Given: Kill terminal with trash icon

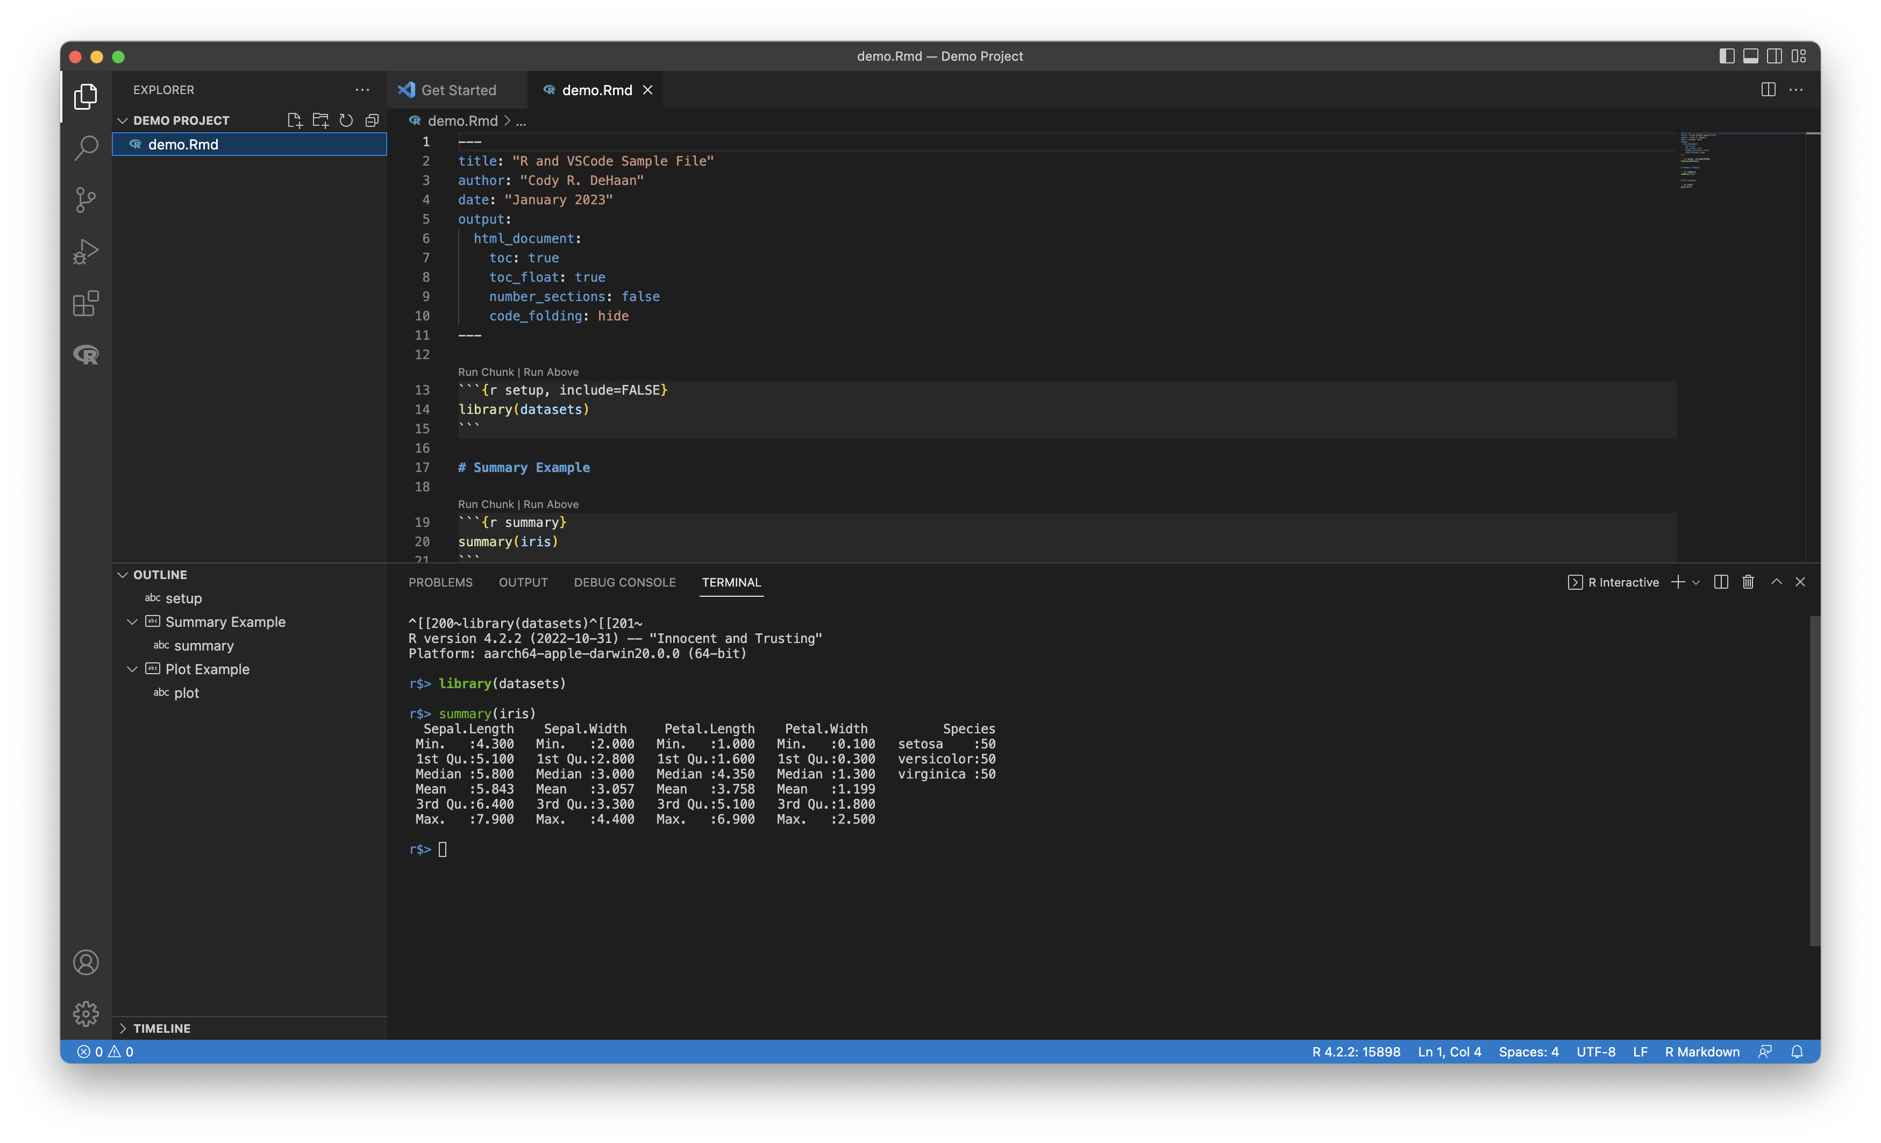Looking at the screenshot, I should [1748, 582].
